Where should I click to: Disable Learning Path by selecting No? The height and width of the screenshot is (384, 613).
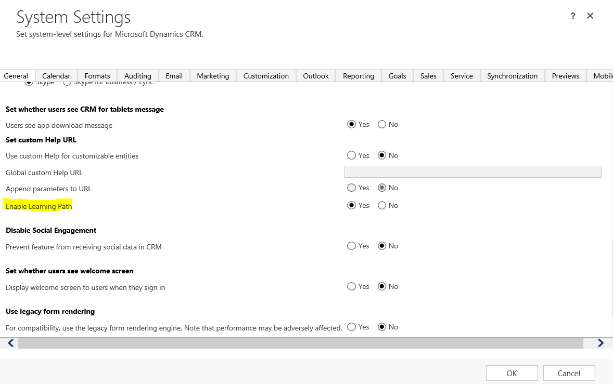point(381,205)
